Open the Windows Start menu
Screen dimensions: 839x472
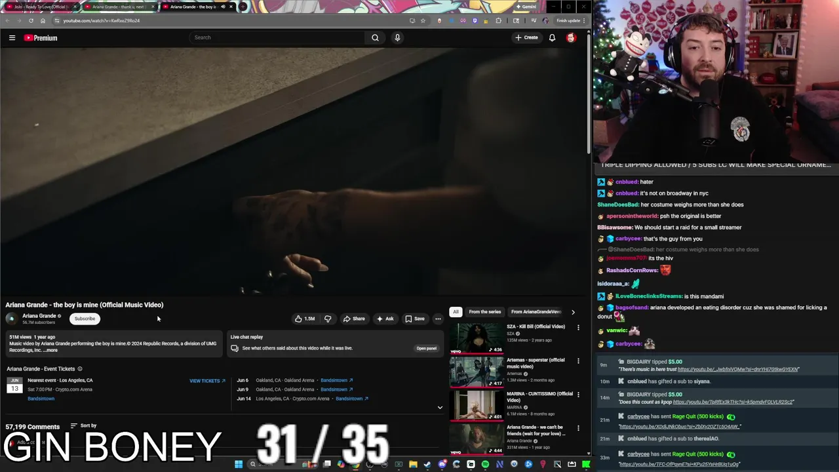tap(239, 464)
